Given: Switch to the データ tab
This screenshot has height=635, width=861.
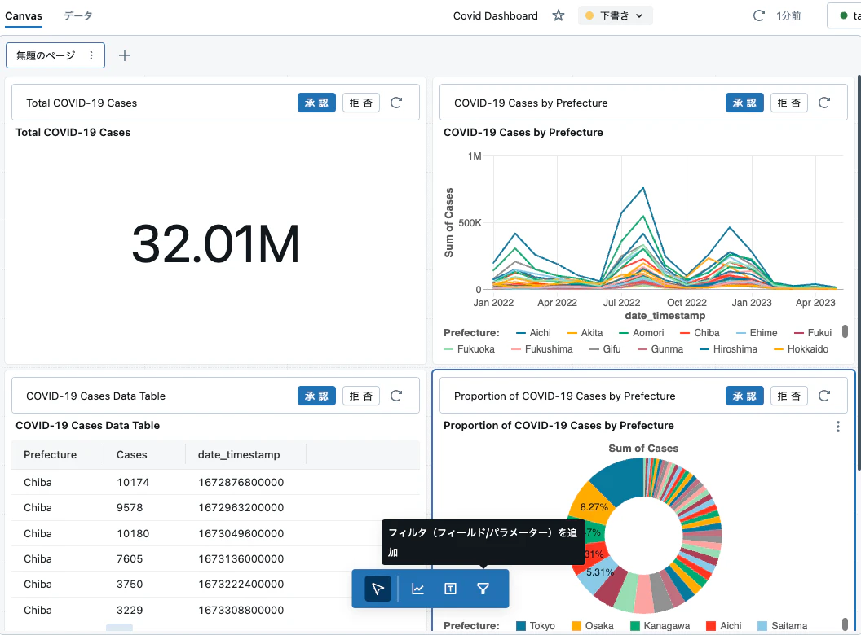Looking at the screenshot, I should tap(78, 15).
